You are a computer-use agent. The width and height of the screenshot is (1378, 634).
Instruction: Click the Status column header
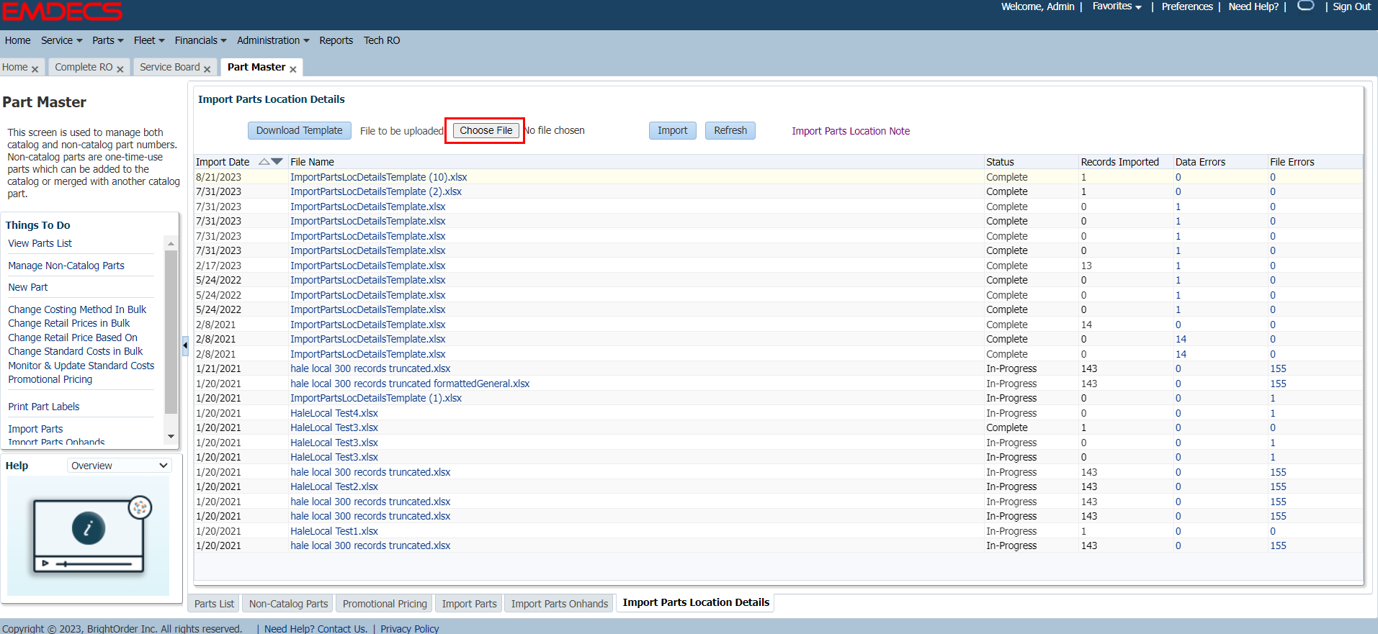coord(1030,162)
